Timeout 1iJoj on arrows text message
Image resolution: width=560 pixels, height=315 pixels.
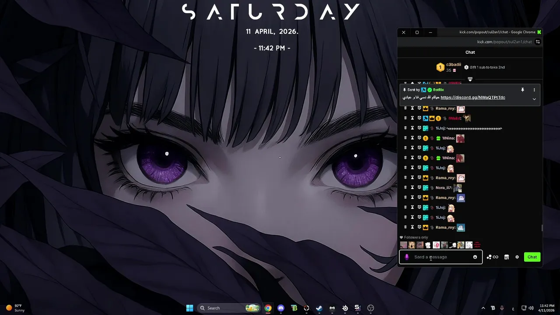click(x=412, y=128)
